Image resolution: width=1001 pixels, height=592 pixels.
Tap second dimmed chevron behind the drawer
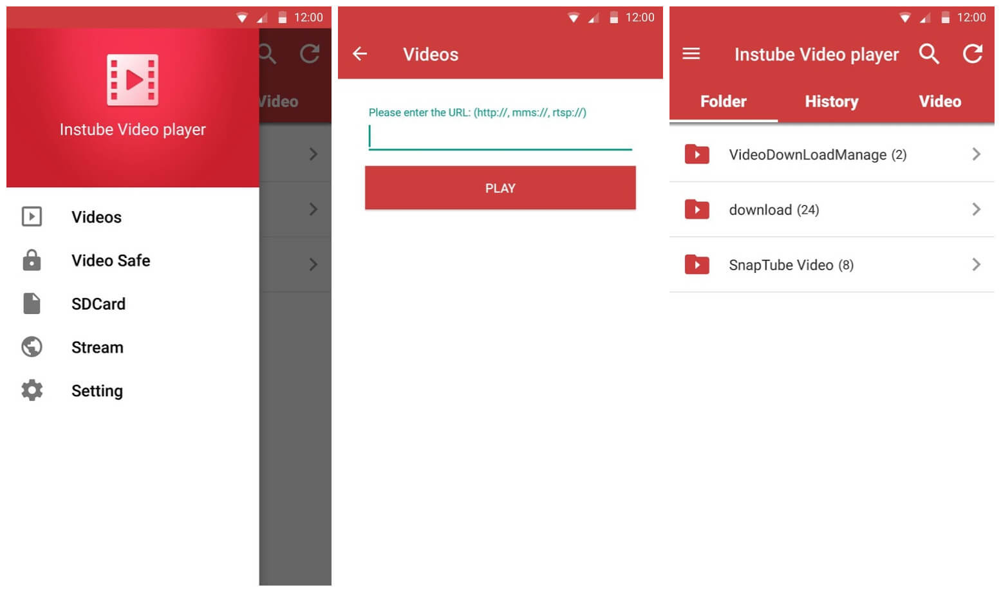pyautogui.click(x=313, y=209)
